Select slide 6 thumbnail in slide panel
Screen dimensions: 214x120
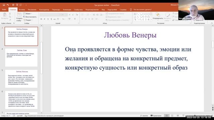pos(21,100)
